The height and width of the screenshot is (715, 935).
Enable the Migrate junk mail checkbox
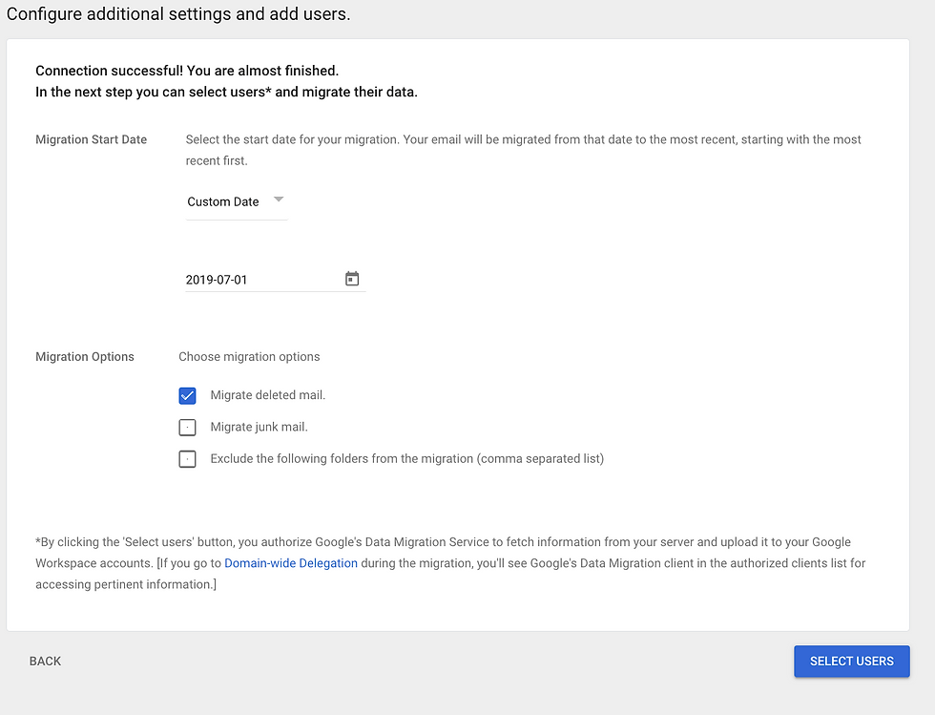[187, 428]
